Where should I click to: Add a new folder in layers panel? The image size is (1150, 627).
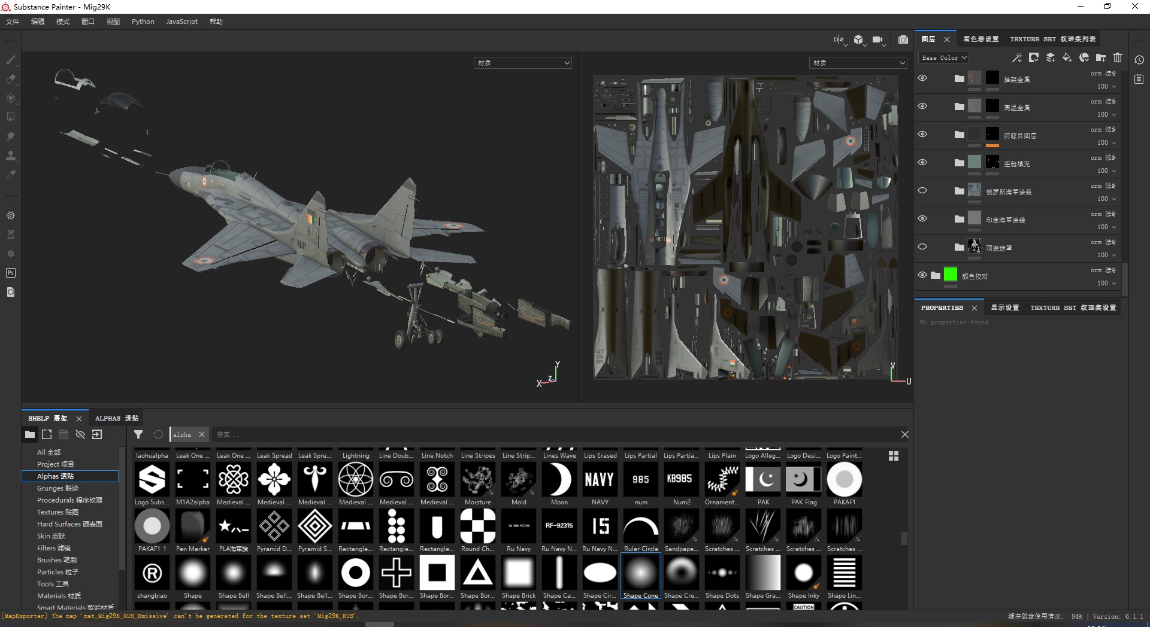tap(1101, 57)
